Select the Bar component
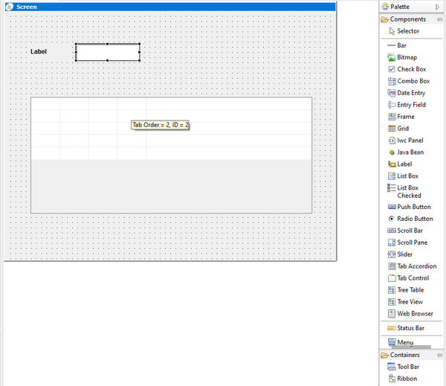 (397, 45)
